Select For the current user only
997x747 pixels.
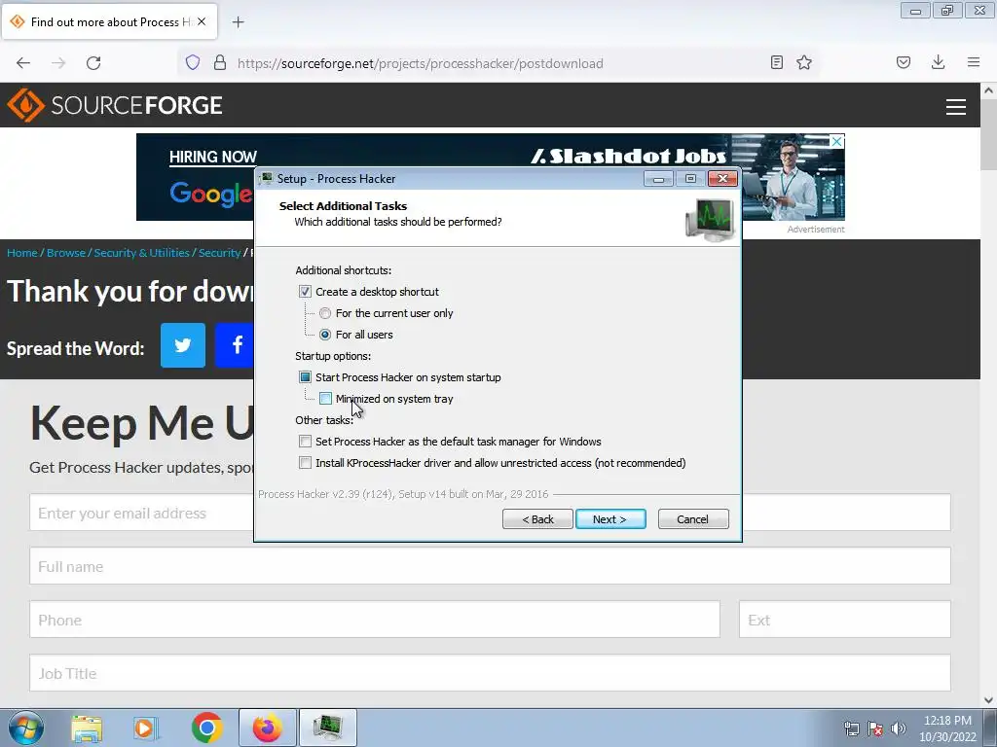pyautogui.click(x=325, y=313)
